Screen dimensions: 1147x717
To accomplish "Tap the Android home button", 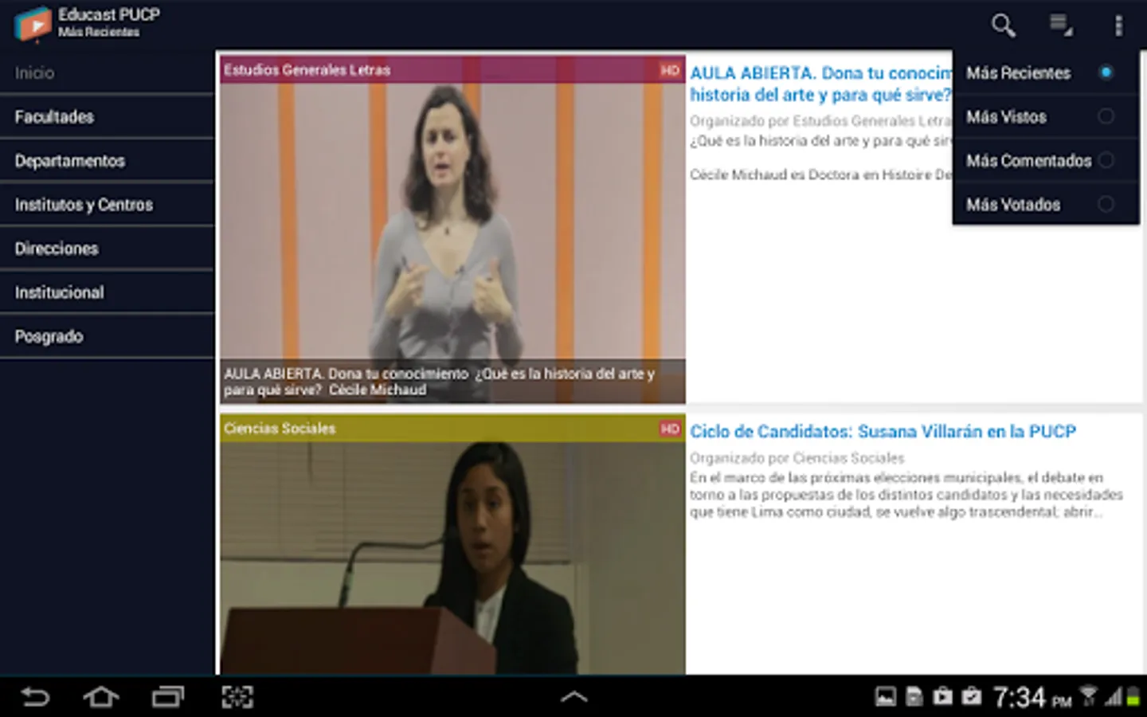I will [101, 697].
